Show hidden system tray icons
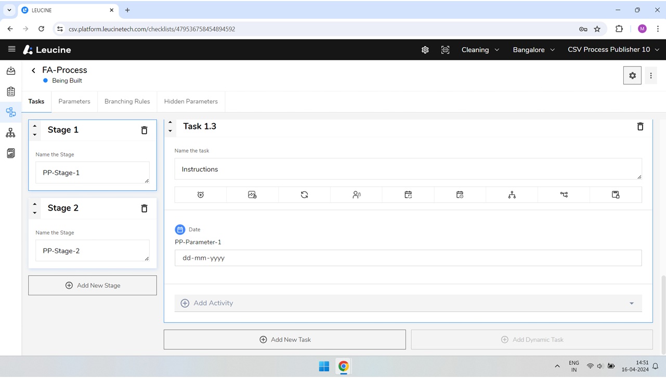This screenshot has width=666, height=378. (x=557, y=367)
